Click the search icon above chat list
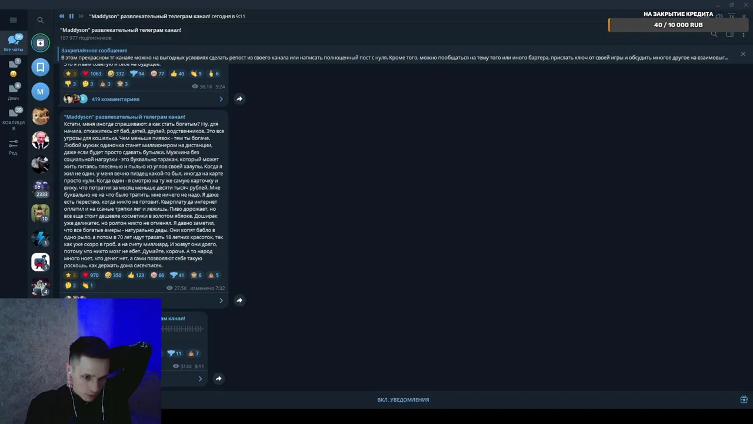Image resolution: width=753 pixels, height=424 pixels. (x=40, y=20)
